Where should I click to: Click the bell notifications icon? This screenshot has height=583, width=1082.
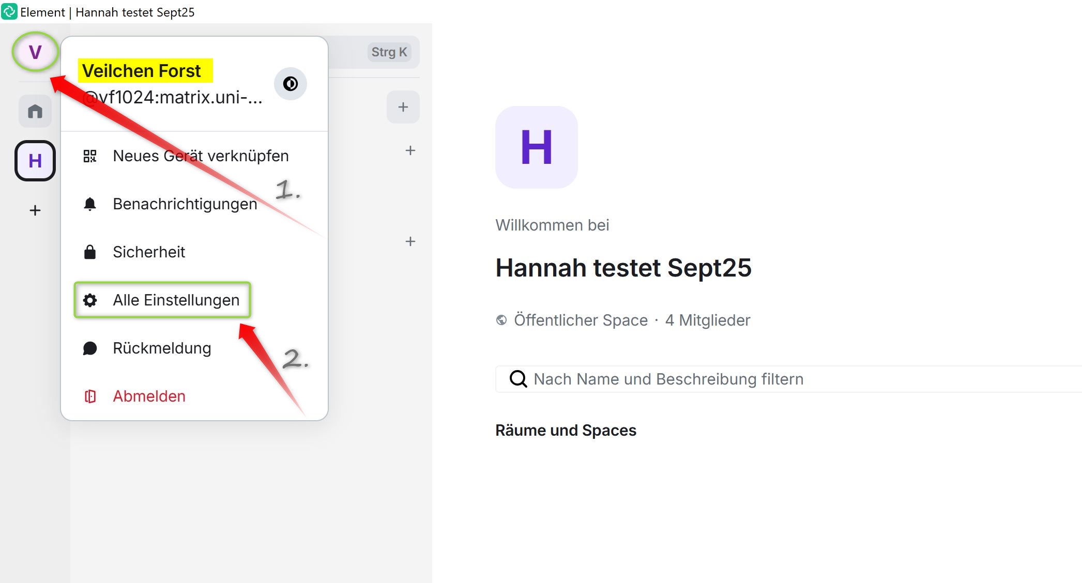(x=90, y=204)
